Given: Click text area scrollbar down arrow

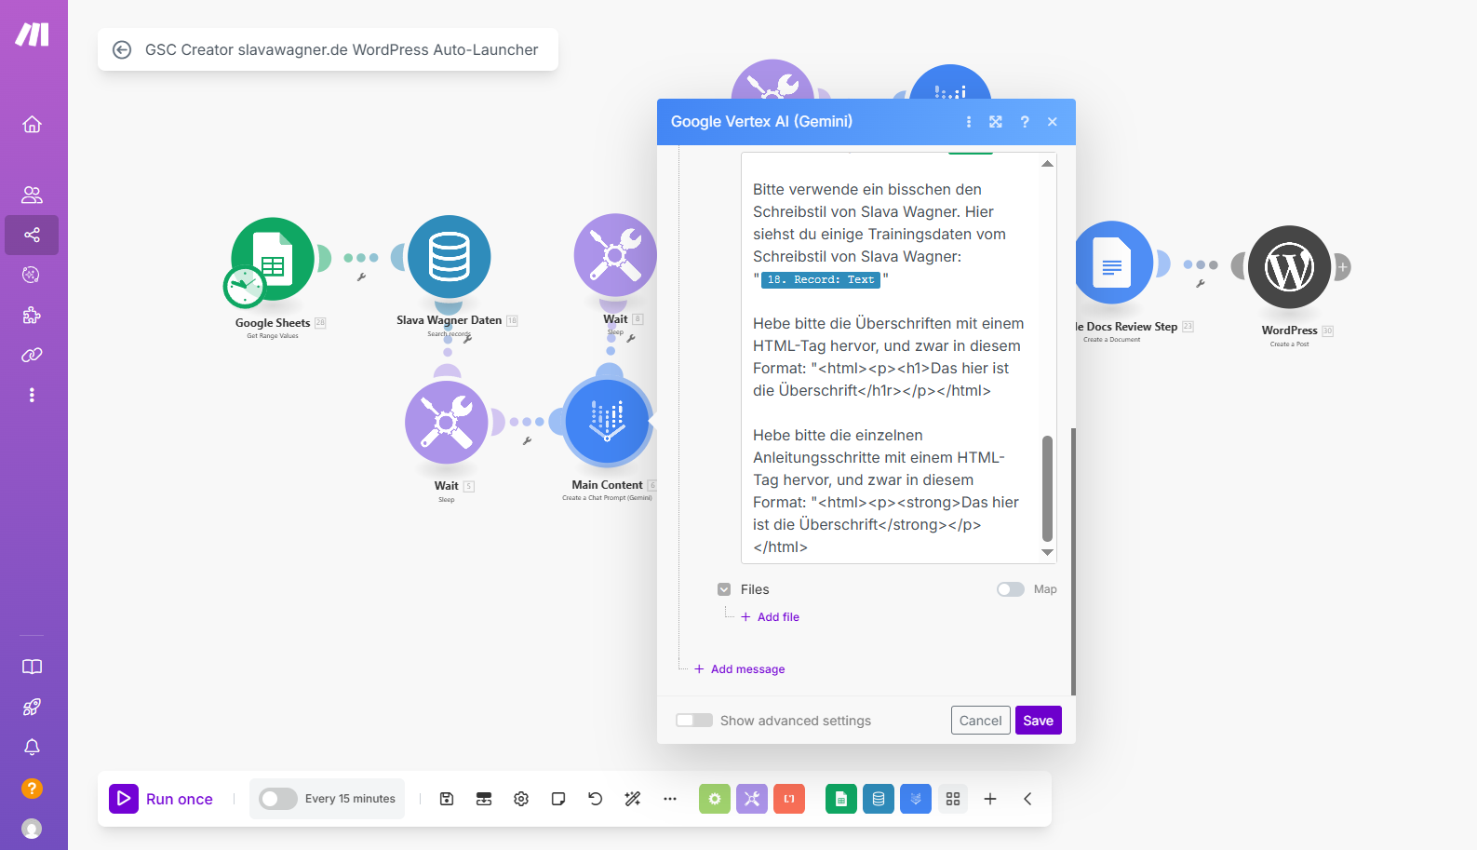Looking at the screenshot, I should (1048, 552).
